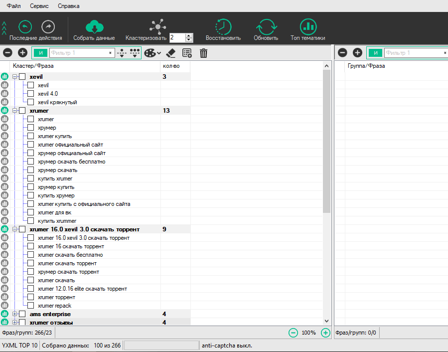The image size is (448, 352).
Task: Toggle the green И button in right panel
Action: click(x=375, y=53)
